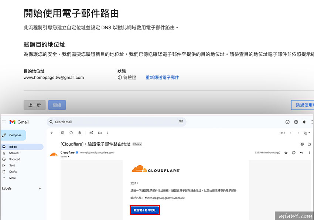This screenshot has width=314, height=220.
Task: Go to older email arrow
Action: [x=298, y=133]
